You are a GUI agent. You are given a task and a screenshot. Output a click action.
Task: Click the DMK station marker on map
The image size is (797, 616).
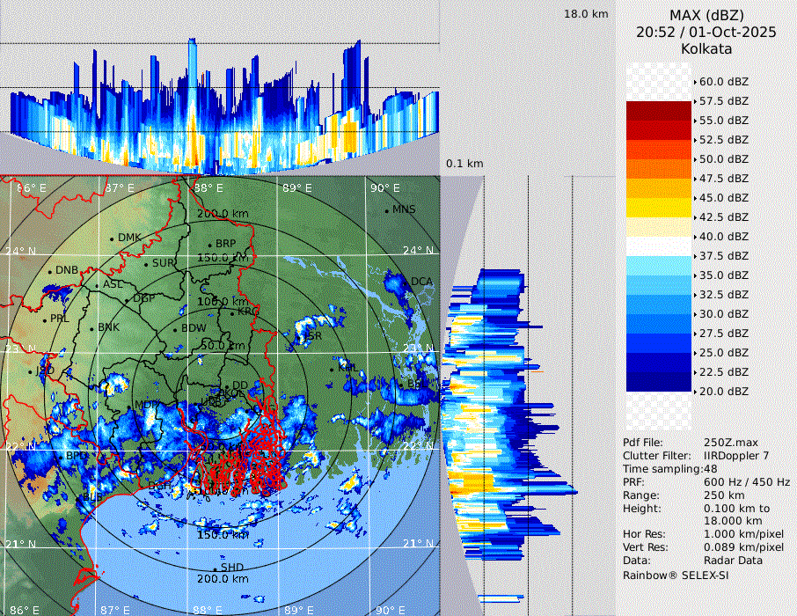click(x=112, y=238)
